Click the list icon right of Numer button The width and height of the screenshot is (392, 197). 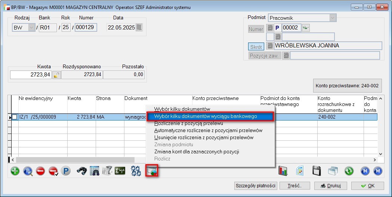[x=270, y=28]
